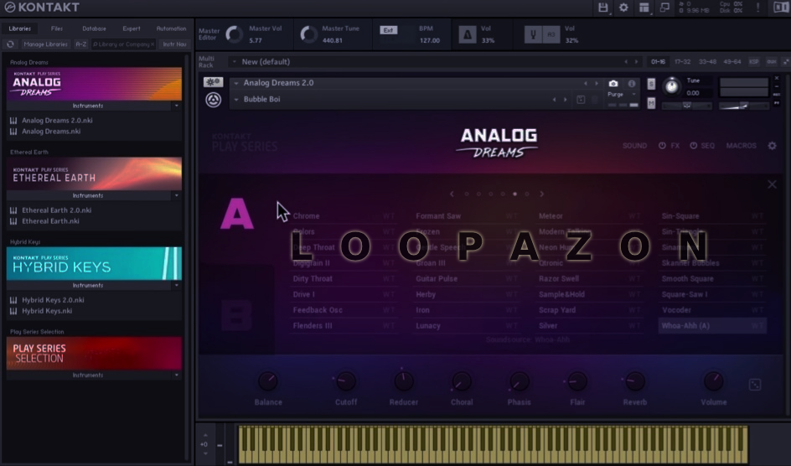Open the workspace layout panel icon
791x466 pixels.
click(644, 8)
